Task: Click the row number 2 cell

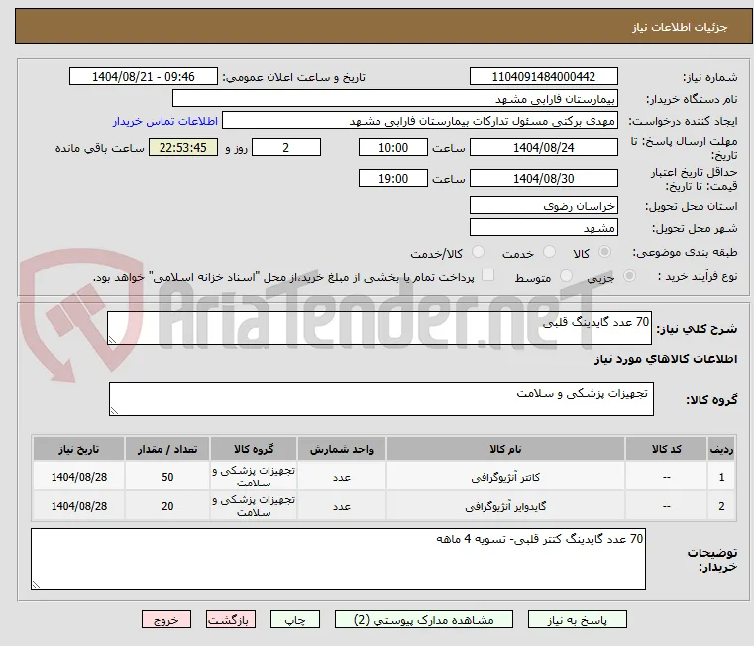Action: [x=721, y=506]
